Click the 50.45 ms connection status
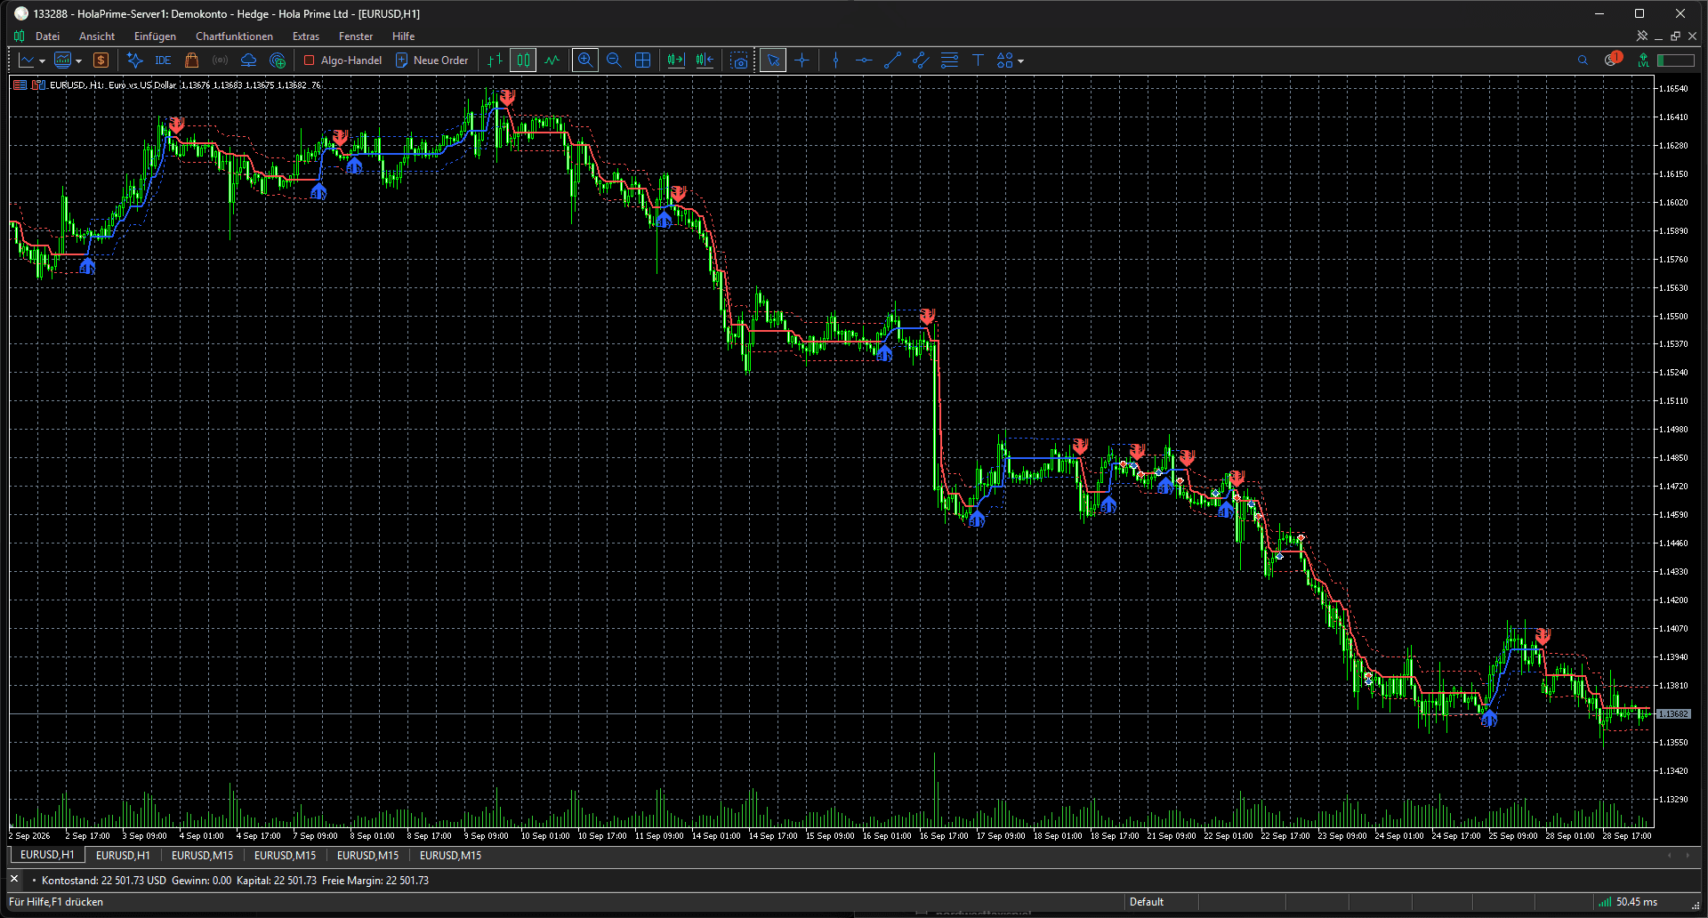 coord(1629,902)
